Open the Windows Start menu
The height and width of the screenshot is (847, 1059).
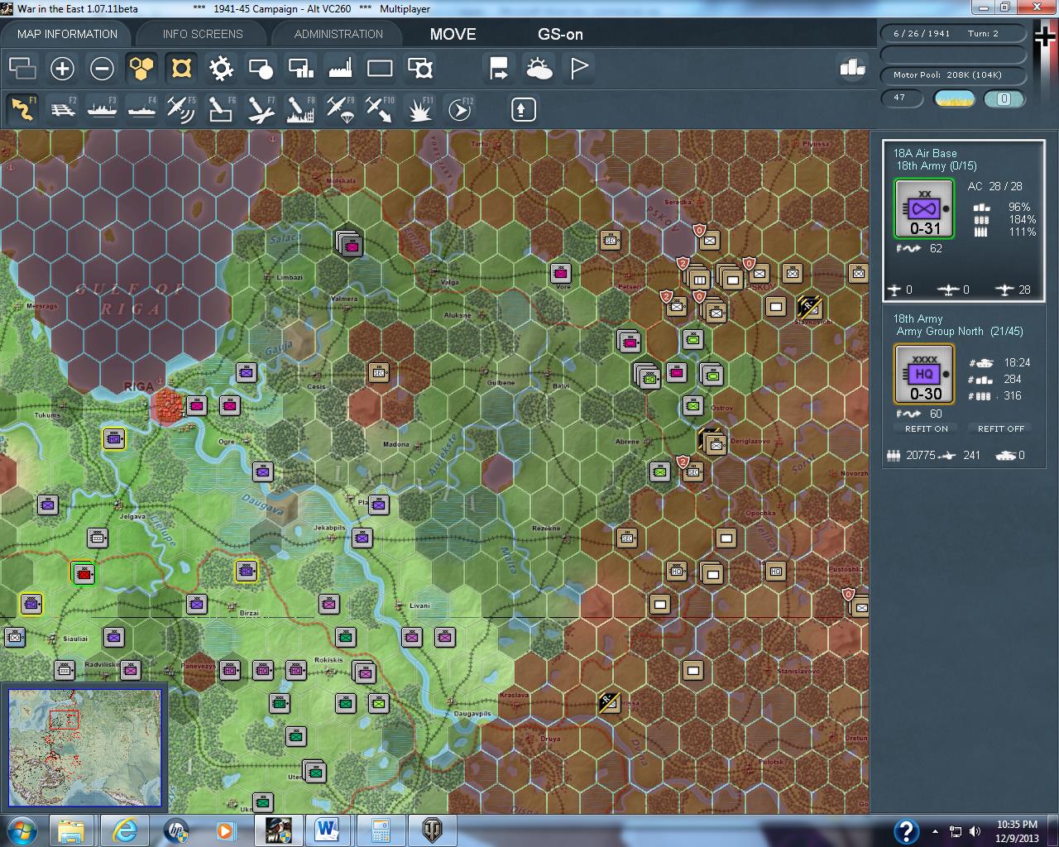[x=21, y=830]
